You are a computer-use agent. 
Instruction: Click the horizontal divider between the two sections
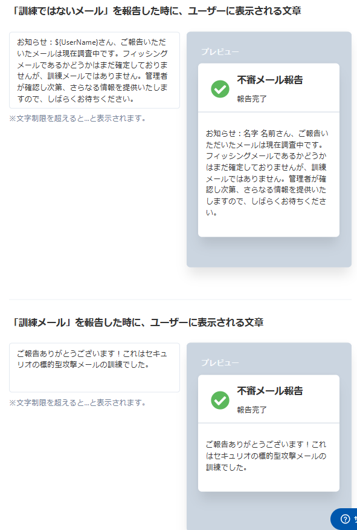click(x=180, y=299)
